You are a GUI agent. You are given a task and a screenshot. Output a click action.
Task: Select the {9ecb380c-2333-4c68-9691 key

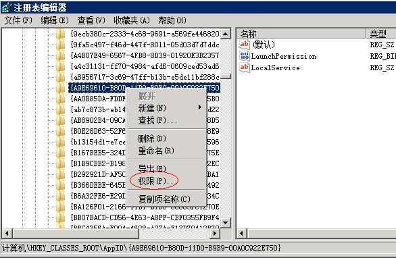145,34
